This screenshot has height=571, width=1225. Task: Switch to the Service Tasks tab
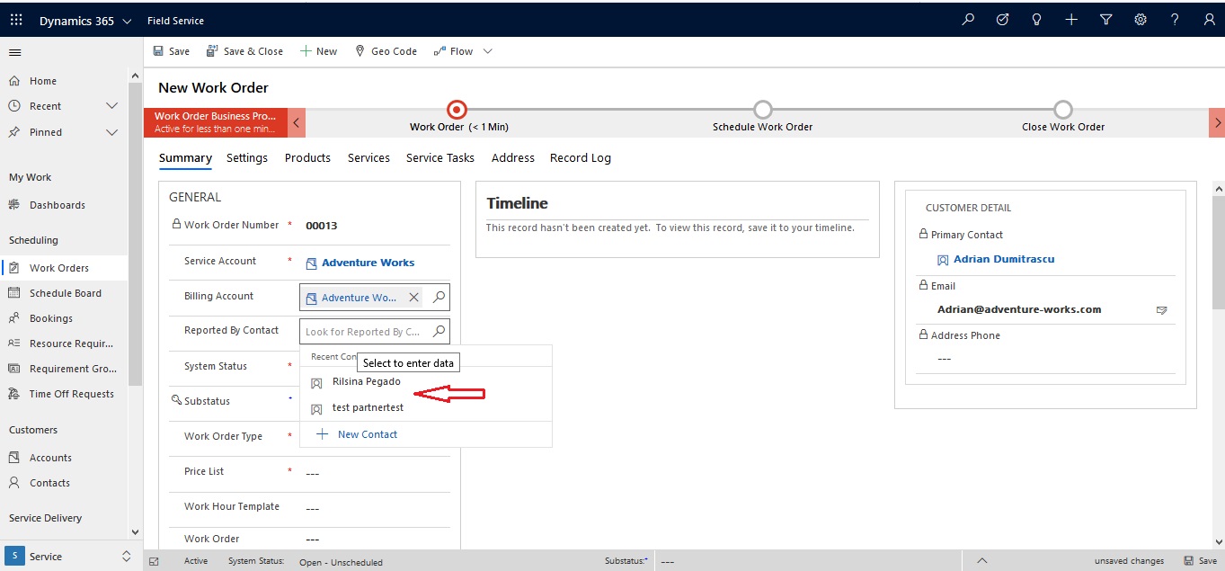click(x=440, y=158)
